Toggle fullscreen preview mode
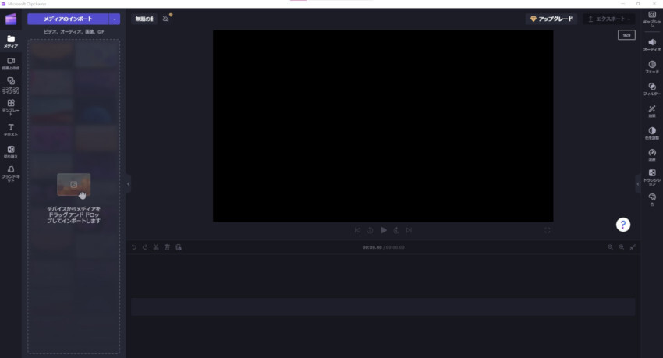Image resolution: width=663 pixels, height=358 pixels. point(547,230)
